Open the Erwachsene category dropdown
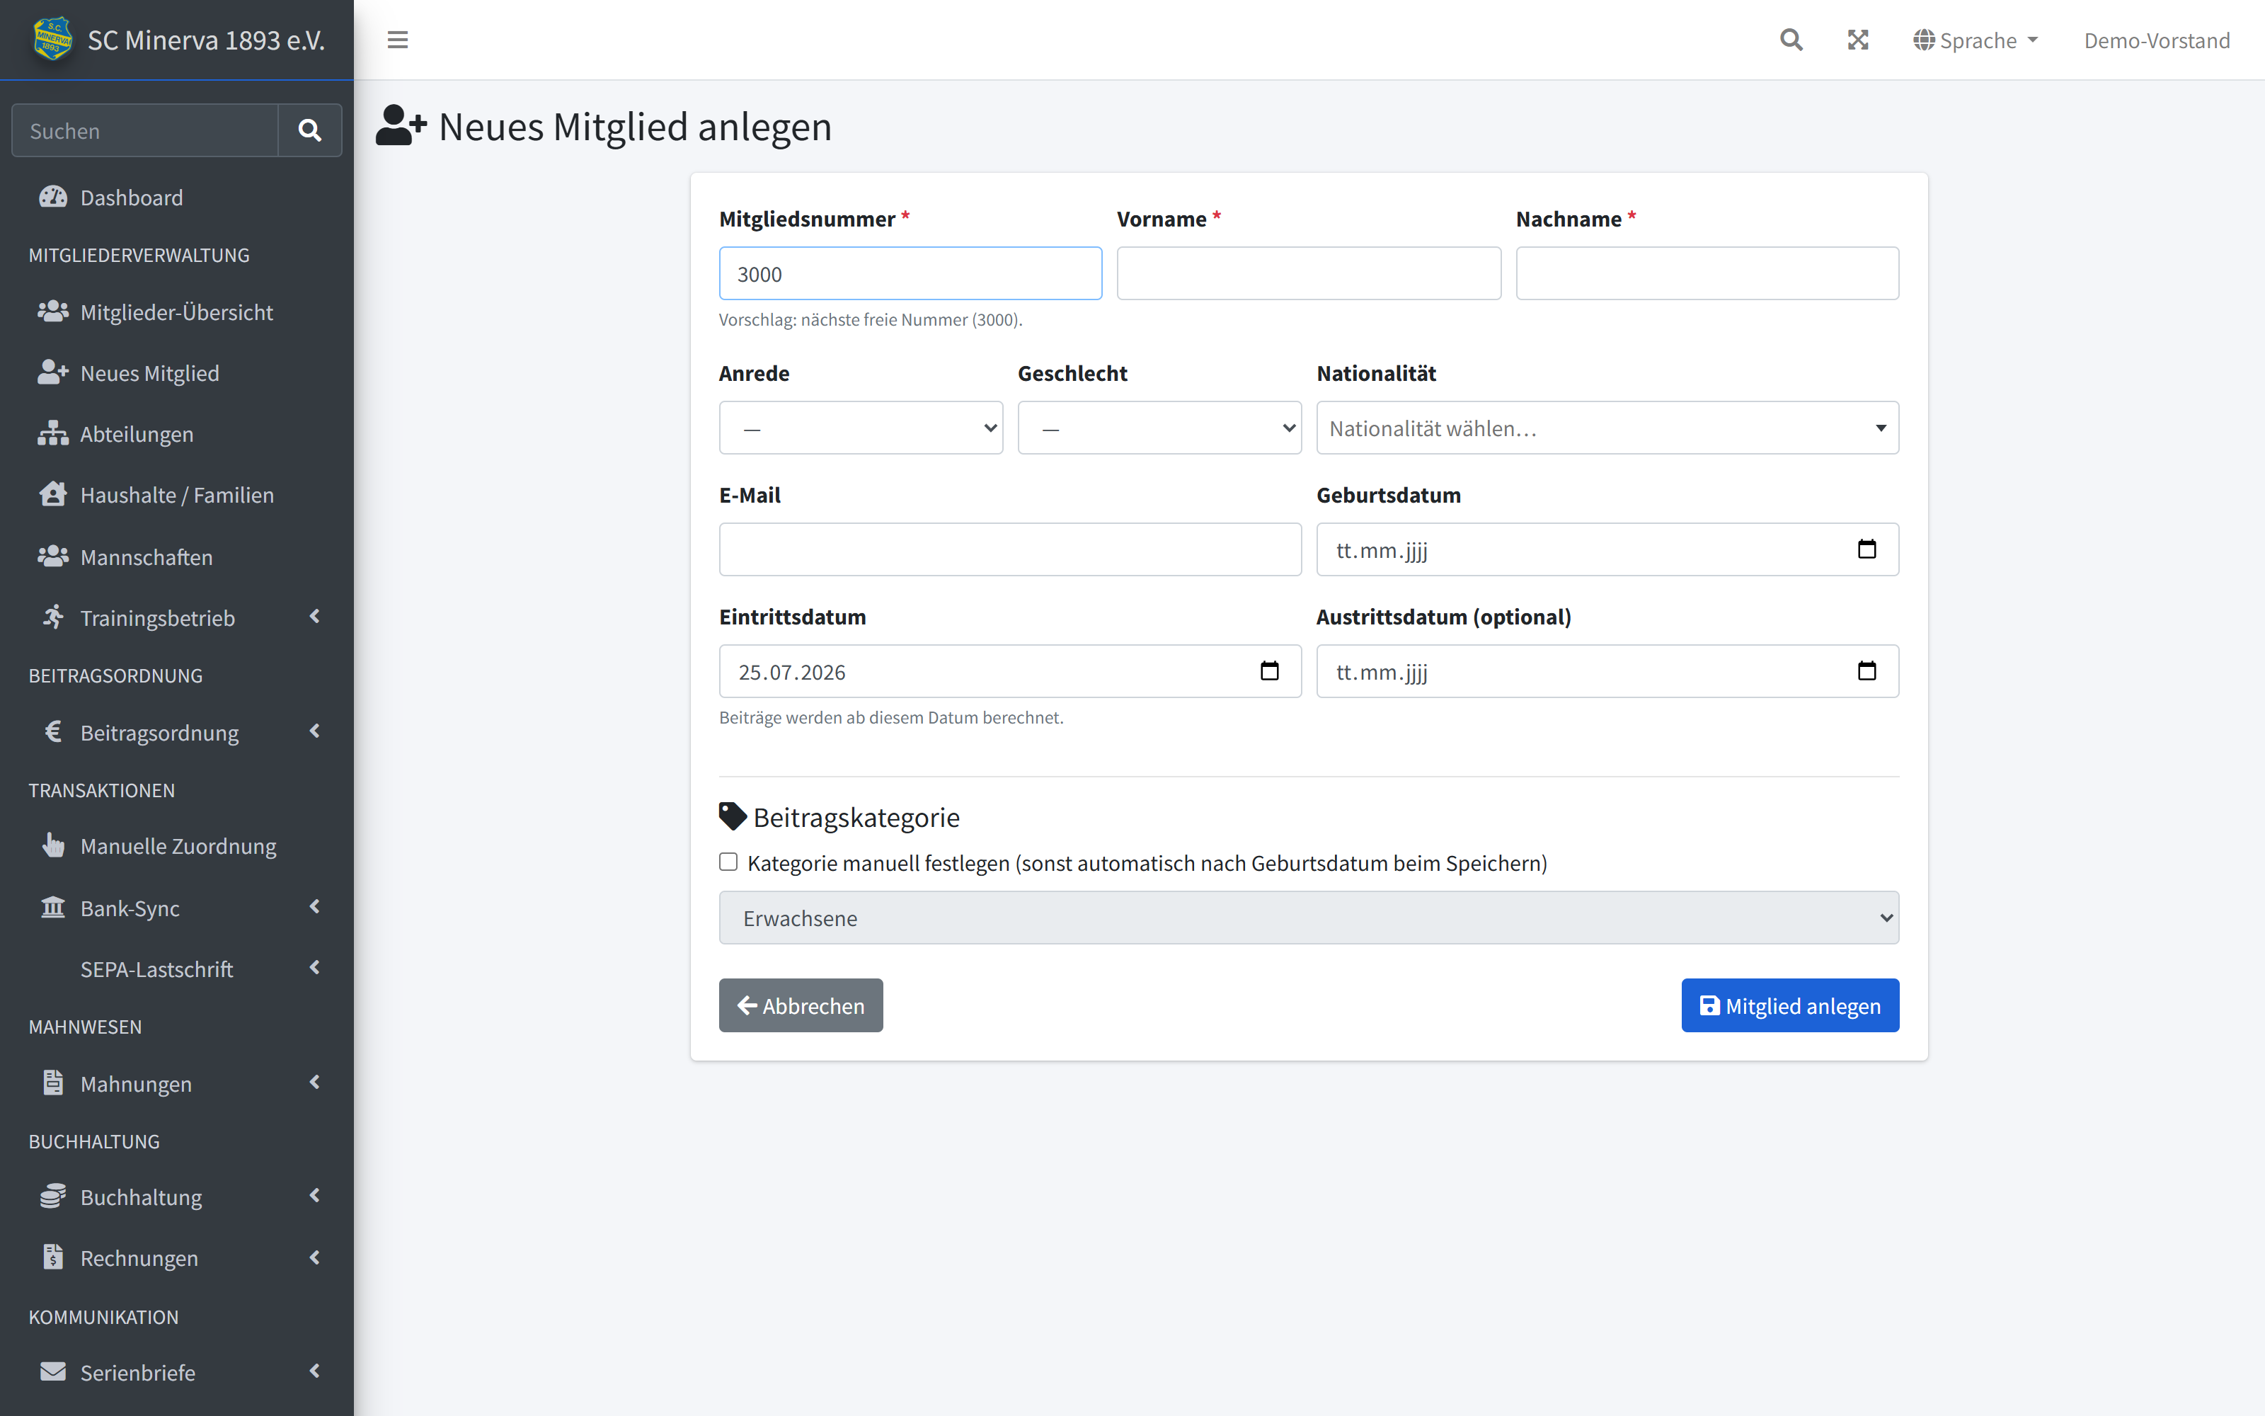The width and height of the screenshot is (2265, 1416). coord(1309,918)
